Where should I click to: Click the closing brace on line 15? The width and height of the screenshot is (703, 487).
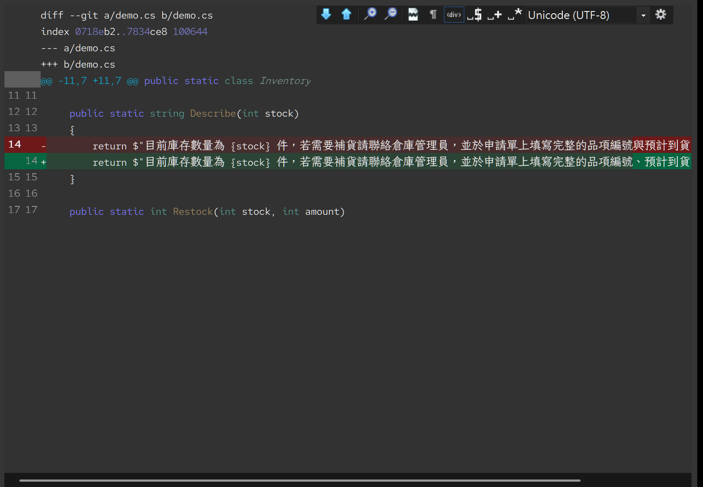point(73,179)
